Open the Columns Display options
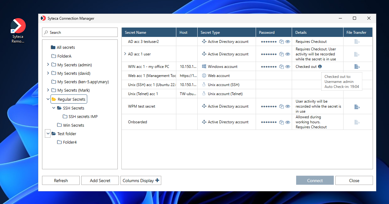 141,181
